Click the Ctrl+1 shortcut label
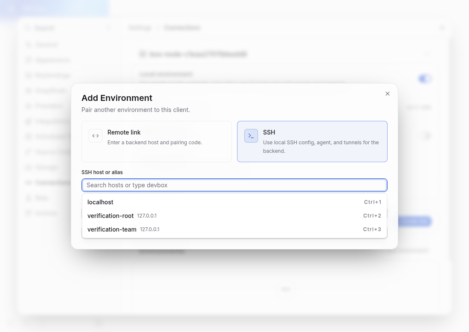 (x=372, y=202)
